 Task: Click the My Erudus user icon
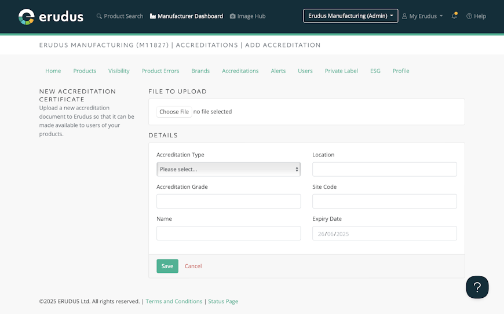click(x=405, y=16)
